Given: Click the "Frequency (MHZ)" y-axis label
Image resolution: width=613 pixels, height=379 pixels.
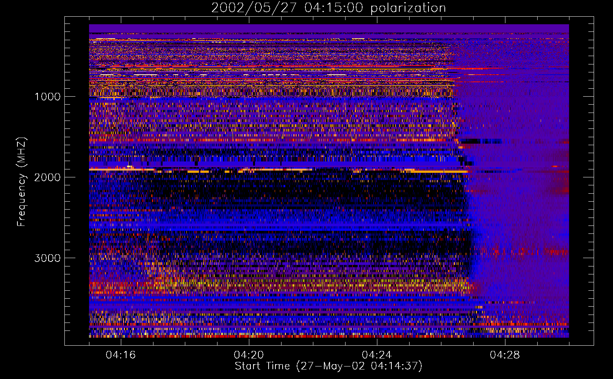Looking at the screenshot, I should point(22,182).
